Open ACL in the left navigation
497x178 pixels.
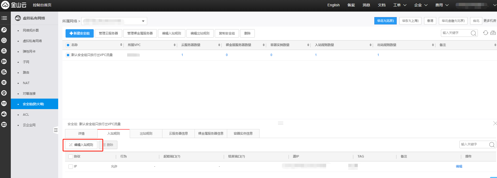(26, 115)
